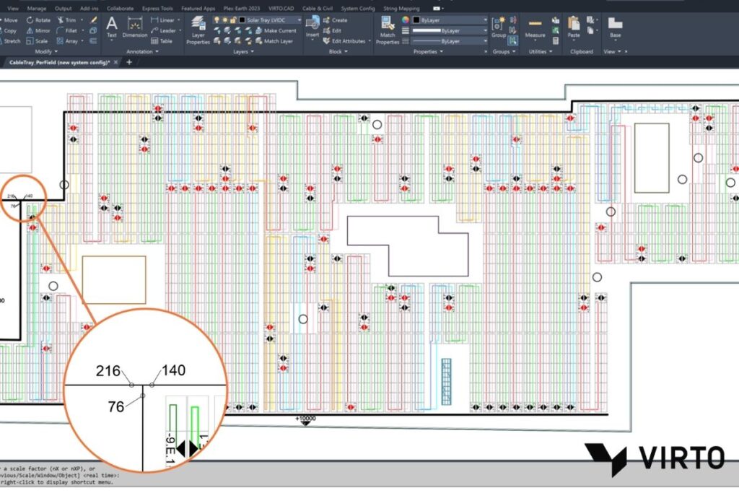Expand the Properties panel
739x493 pixels.
pyautogui.click(x=428, y=51)
